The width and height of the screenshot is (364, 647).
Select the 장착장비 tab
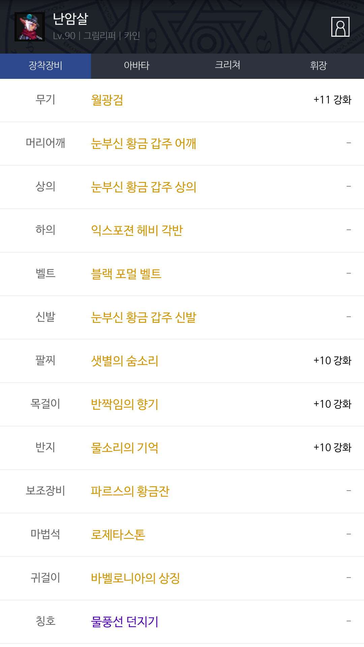[x=45, y=66]
